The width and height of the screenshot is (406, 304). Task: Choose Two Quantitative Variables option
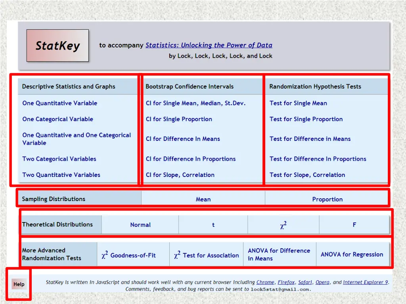point(61,175)
